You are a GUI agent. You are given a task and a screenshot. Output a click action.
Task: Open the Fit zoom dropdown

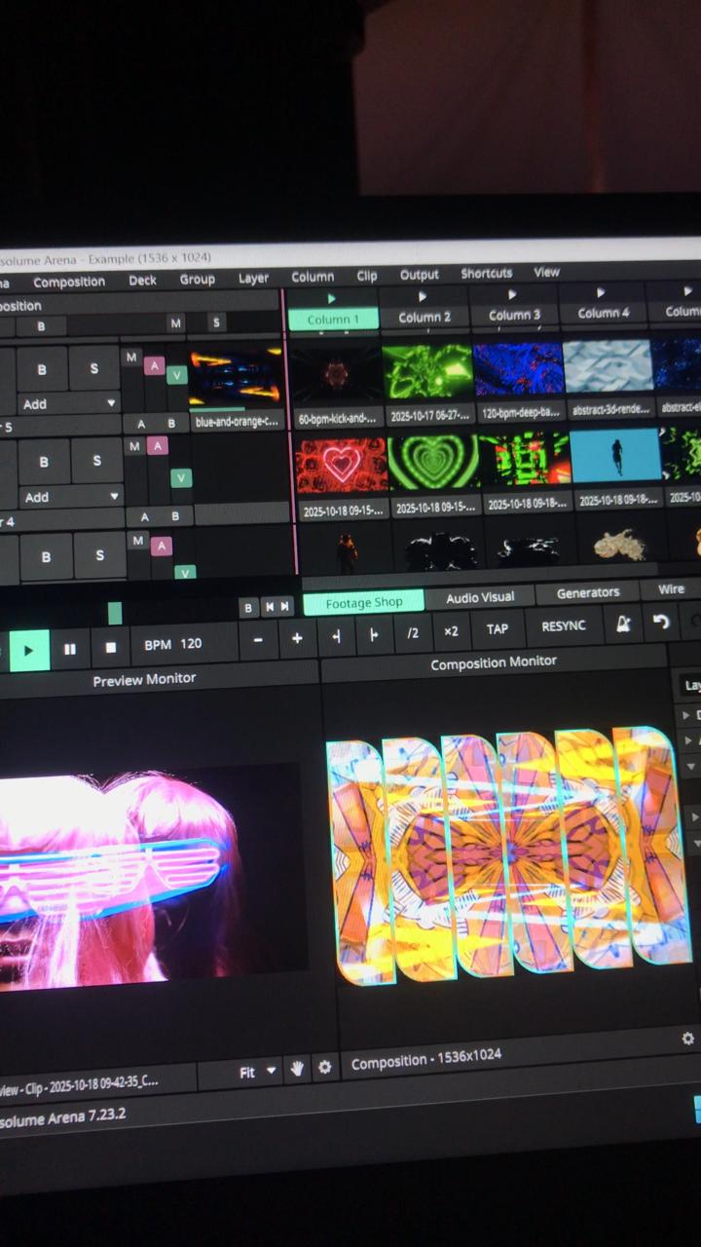258,1072
